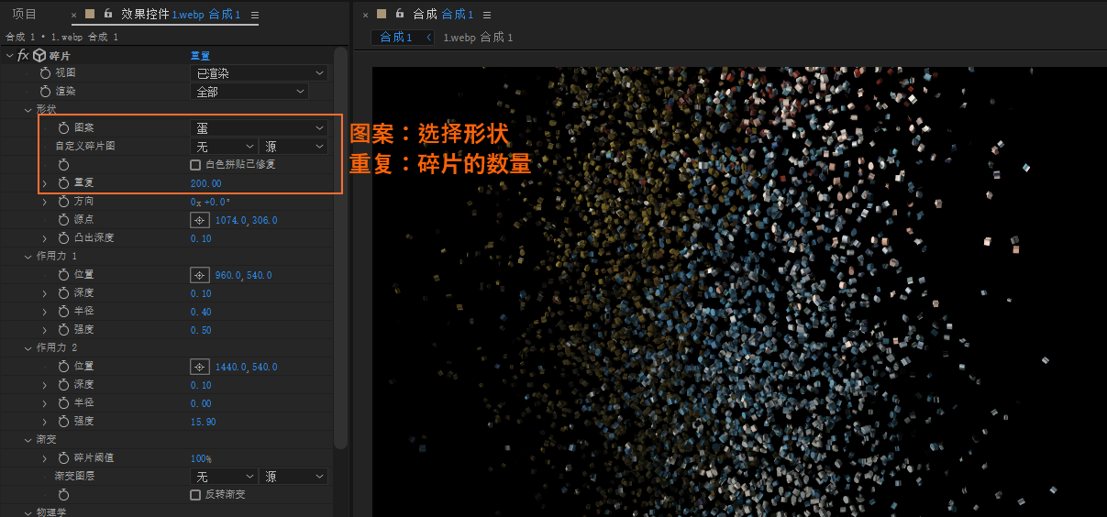This screenshot has height=517, width=1107.
Task: Select the 效果控件 1.webp 合成1 tab
Action: 181,14
